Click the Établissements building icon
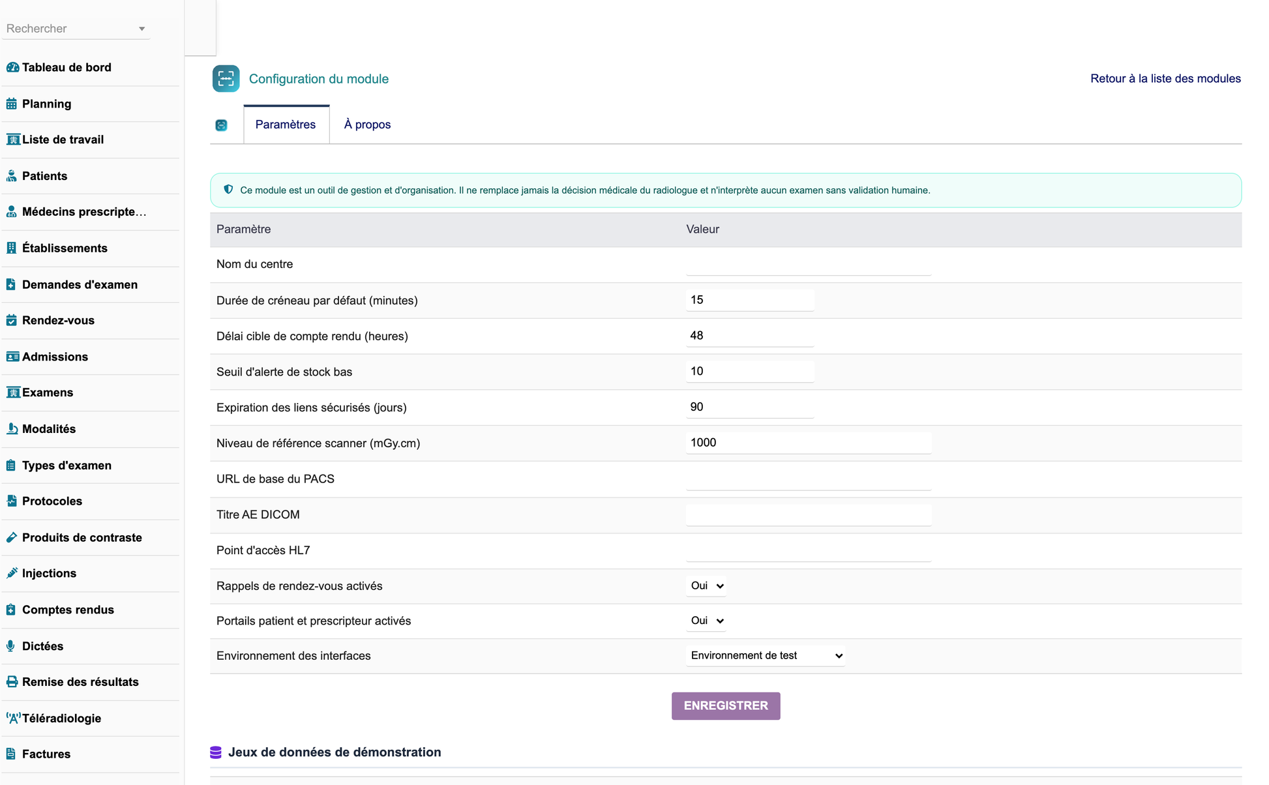 pyautogui.click(x=11, y=248)
